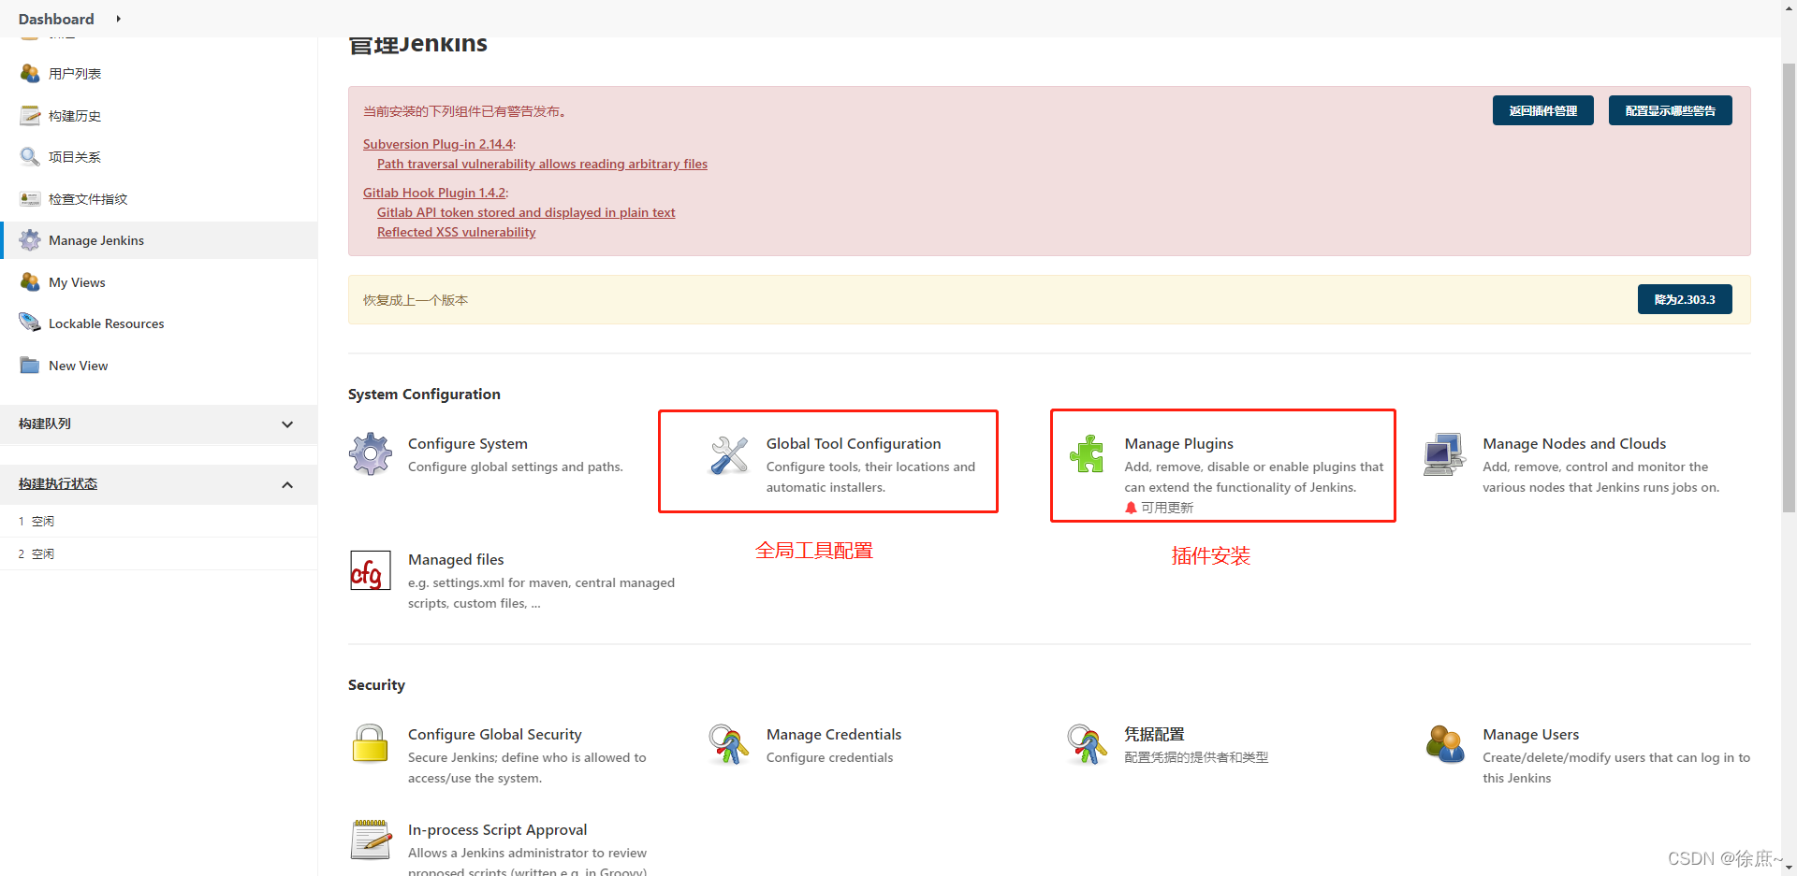The height and width of the screenshot is (876, 1797).
Task: Click the 可用更新 label under Manage Plugins
Action: point(1167,508)
